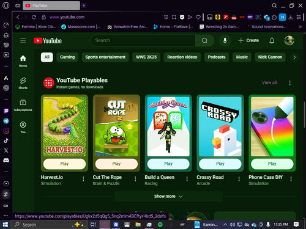Play Harvest.io
Image resolution: width=306 pixels, height=229 pixels.
64,164
